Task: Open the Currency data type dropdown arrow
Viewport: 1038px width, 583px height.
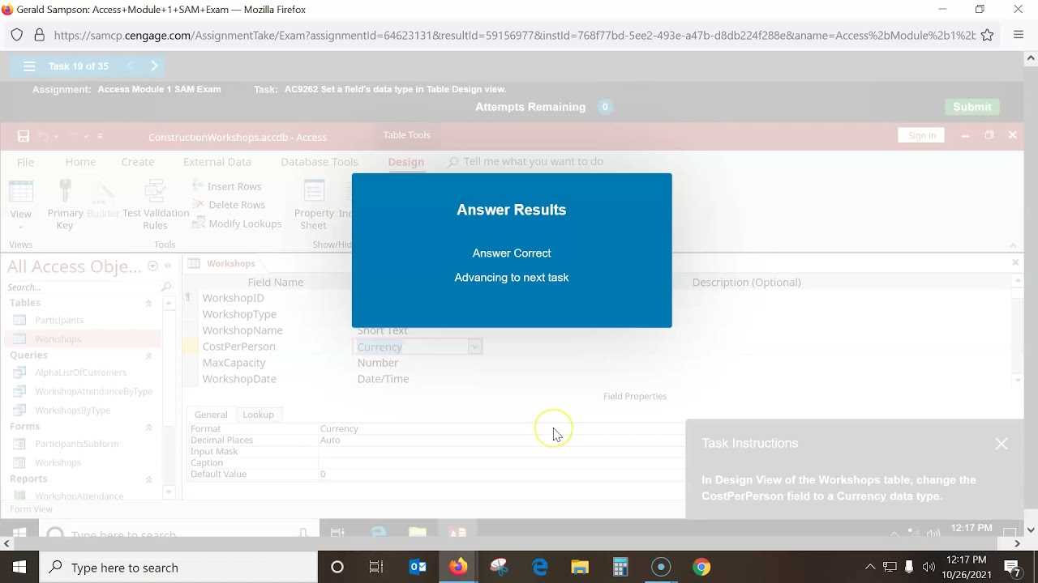Action: pos(474,347)
